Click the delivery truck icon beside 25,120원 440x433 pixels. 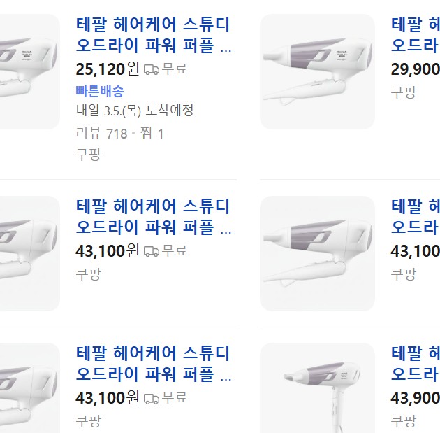tap(152, 70)
